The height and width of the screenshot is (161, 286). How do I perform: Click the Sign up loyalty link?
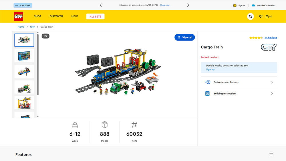[x=210, y=70]
